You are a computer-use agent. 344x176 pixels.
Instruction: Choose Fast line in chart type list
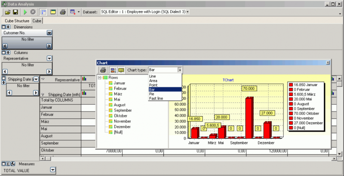165,99
